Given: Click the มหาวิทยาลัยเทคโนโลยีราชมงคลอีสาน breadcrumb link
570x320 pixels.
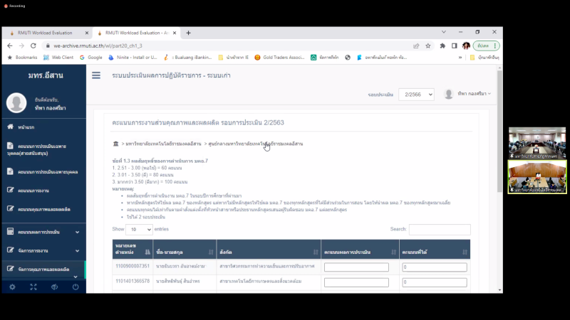Looking at the screenshot, I should pos(164,144).
